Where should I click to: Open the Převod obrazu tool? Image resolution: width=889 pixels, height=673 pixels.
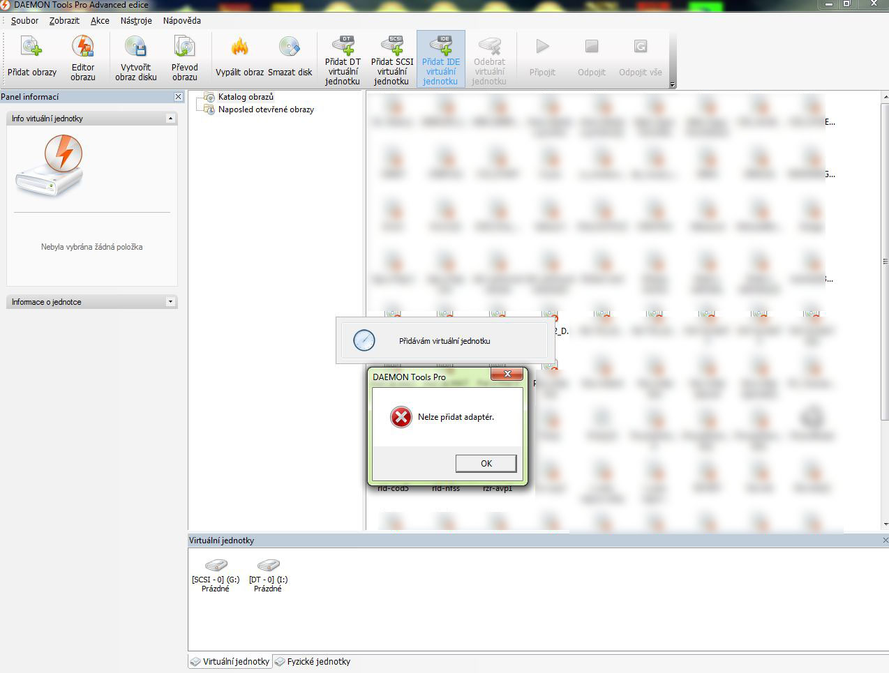tap(185, 49)
